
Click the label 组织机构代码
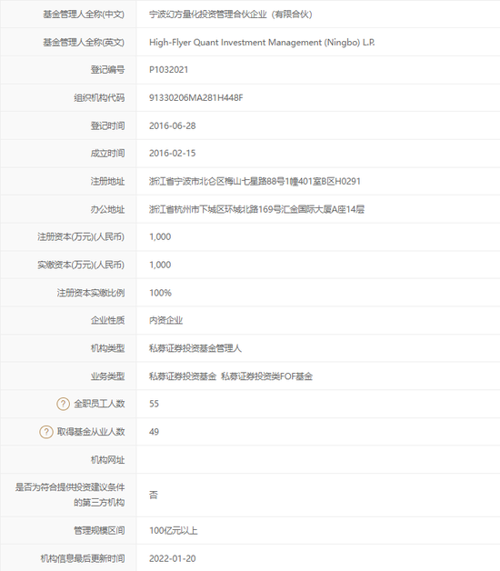(99, 97)
